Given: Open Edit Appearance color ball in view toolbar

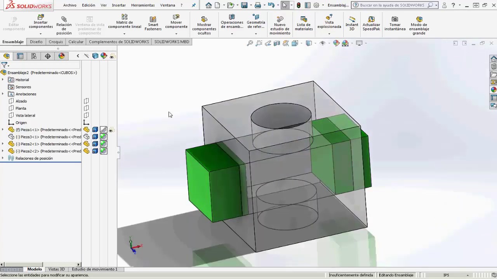Looking at the screenshot, I should click(x=336, y=43).
